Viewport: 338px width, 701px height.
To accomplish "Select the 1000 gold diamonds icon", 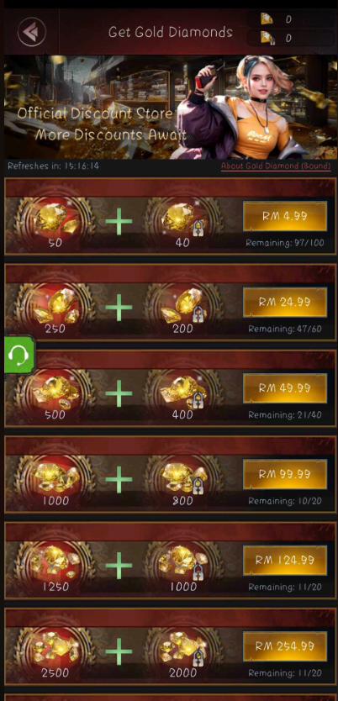I will tap(55, 479).
